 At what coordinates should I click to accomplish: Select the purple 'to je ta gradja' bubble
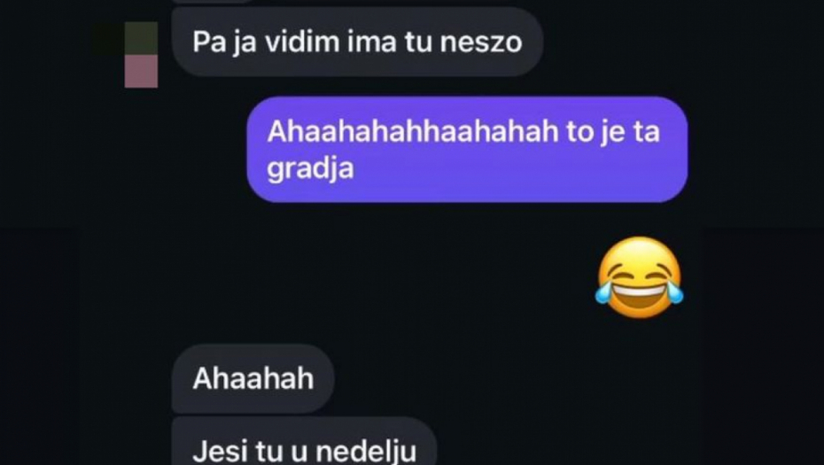pyautogui.click(x=467, y=149)
